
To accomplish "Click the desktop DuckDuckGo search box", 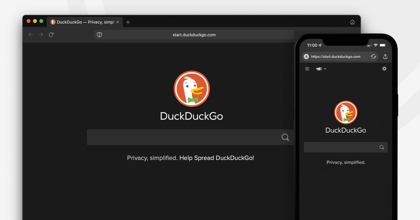I will click(x=190, y=137).
